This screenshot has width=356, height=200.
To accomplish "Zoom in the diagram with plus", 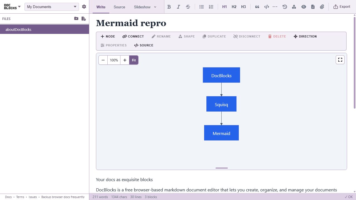I will point(125,60).
